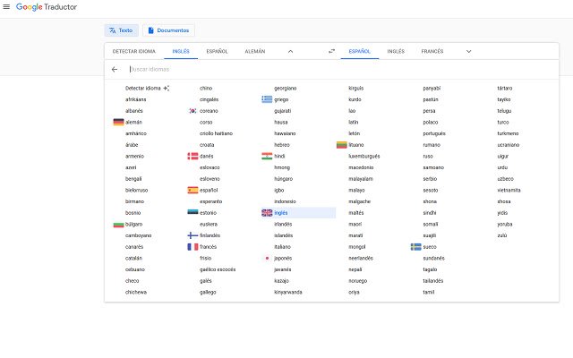The width and height of the screenshot is (573, 358).
Task: Choose georgiano from the language list
Action: (286, 88)
